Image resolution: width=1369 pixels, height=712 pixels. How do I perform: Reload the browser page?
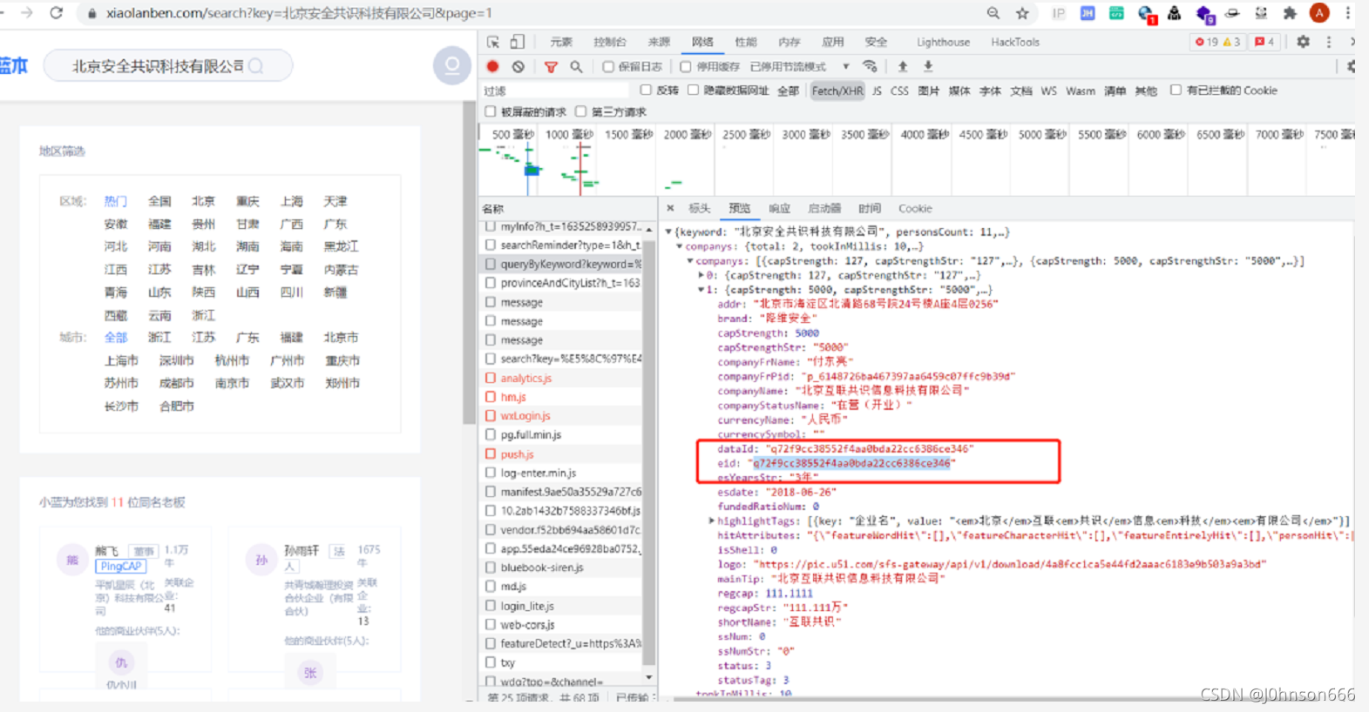pyautogui.click(x=57, y=13)
